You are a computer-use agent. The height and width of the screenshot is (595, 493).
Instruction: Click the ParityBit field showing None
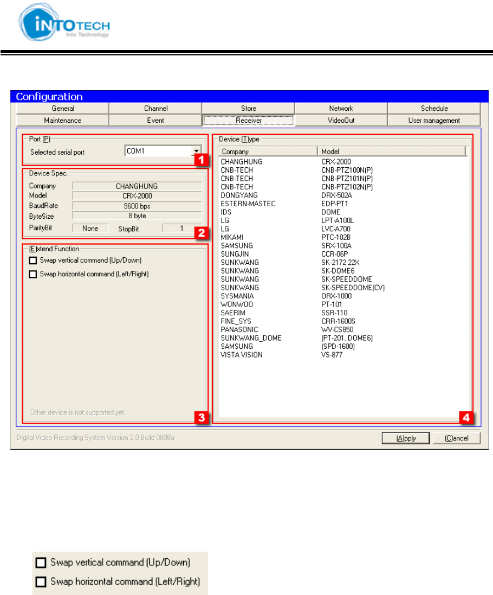click(90, 228)
